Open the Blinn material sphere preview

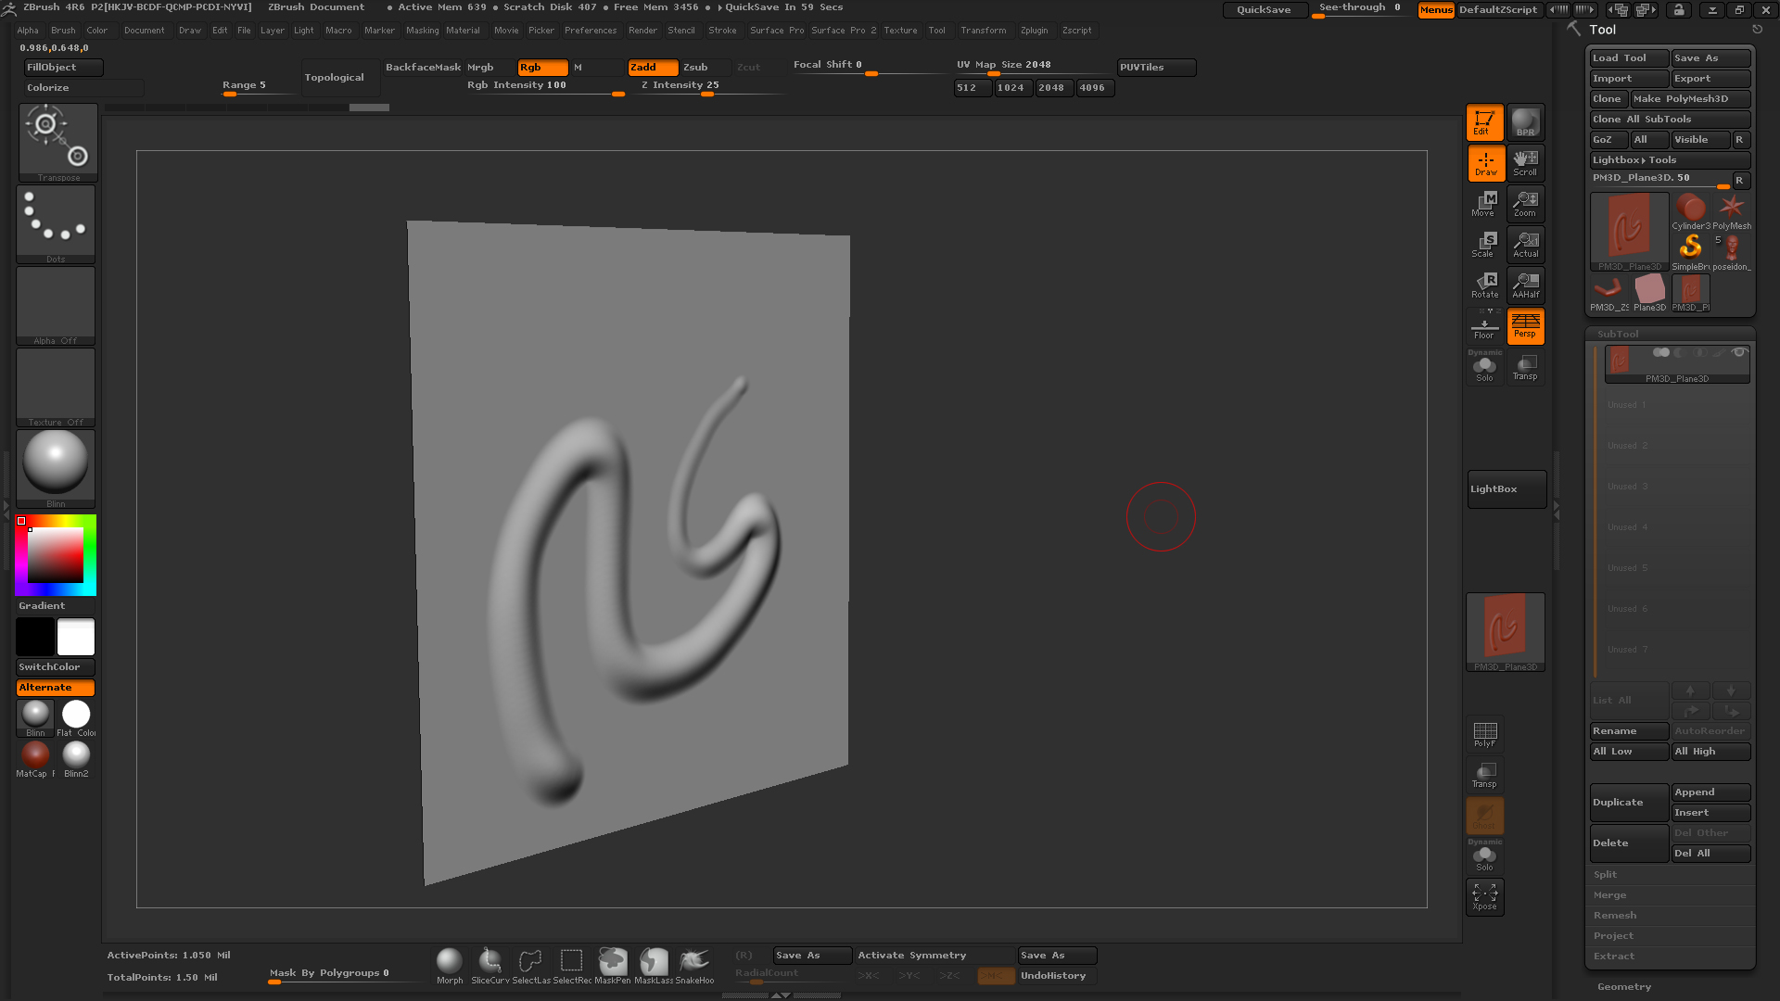tap(56, 468)
